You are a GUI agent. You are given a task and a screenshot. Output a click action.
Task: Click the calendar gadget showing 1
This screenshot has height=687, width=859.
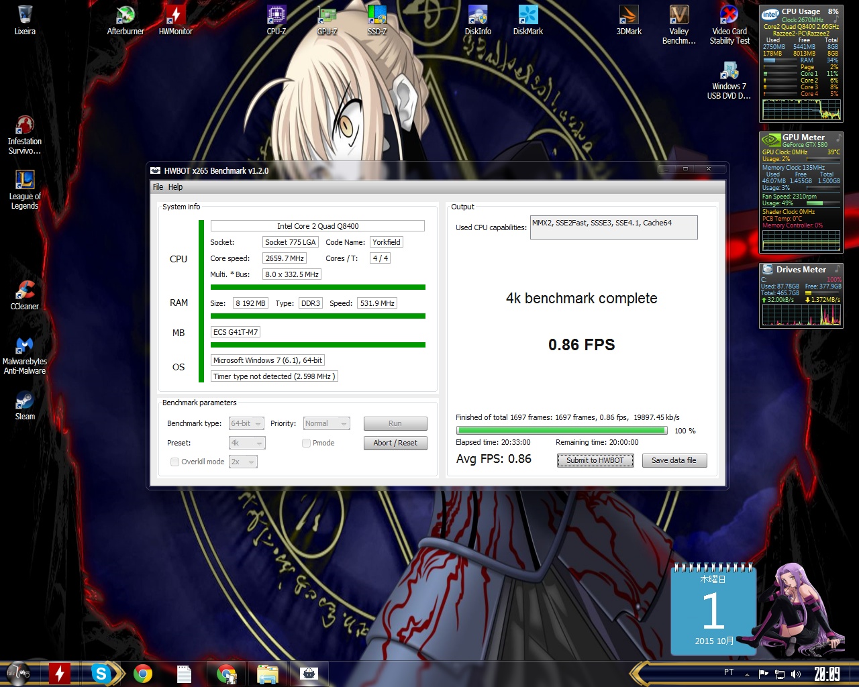click(713, 609)
